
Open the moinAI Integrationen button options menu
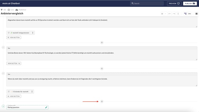click(x=33, y=33)
